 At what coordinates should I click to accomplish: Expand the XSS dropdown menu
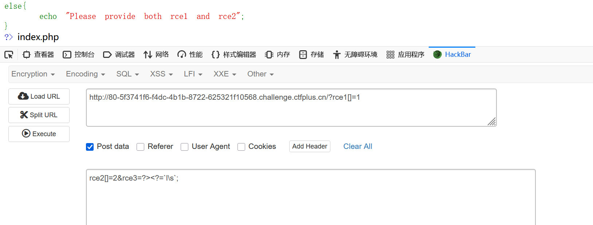161,74
